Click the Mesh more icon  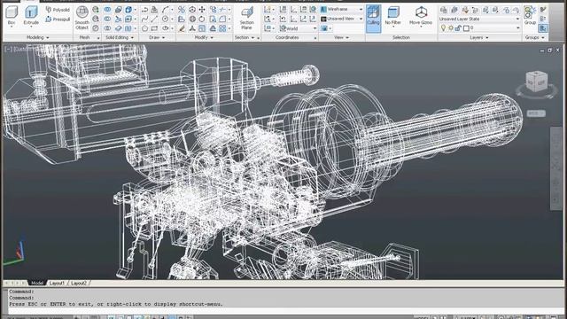(96, 10)
